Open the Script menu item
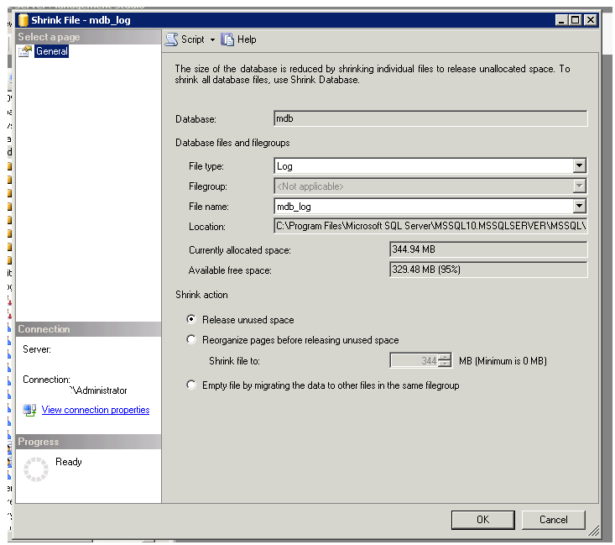The height and width of the screenshot is (545, 615). (x=192, y=39)
